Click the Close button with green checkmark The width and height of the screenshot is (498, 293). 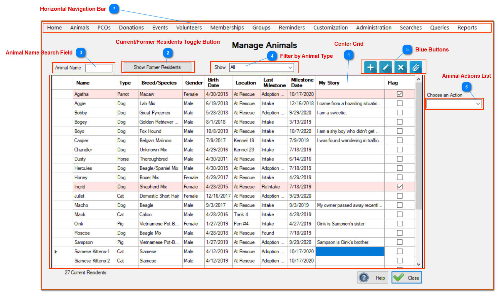pos(407,278)
